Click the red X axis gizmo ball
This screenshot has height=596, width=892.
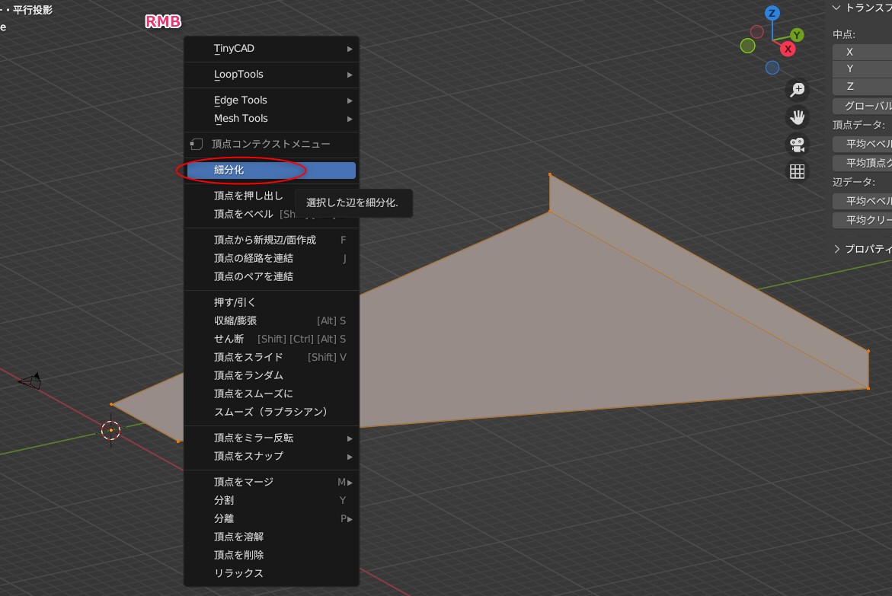[788, 49]
